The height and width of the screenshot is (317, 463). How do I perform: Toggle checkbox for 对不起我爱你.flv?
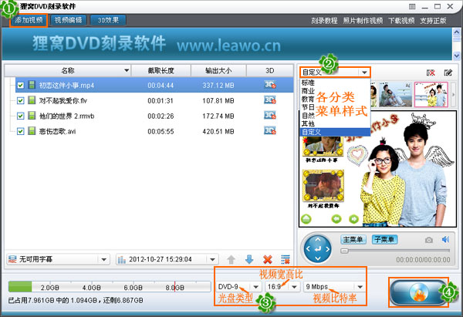[20, 100]
